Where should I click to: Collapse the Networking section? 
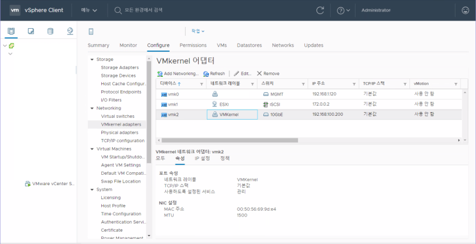click(x=92, y=108)
